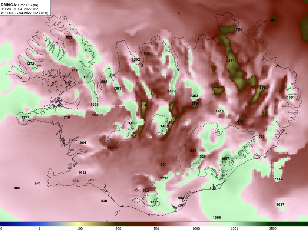
Task: Click the number 930 off the south coast
Action: point(104,201)
